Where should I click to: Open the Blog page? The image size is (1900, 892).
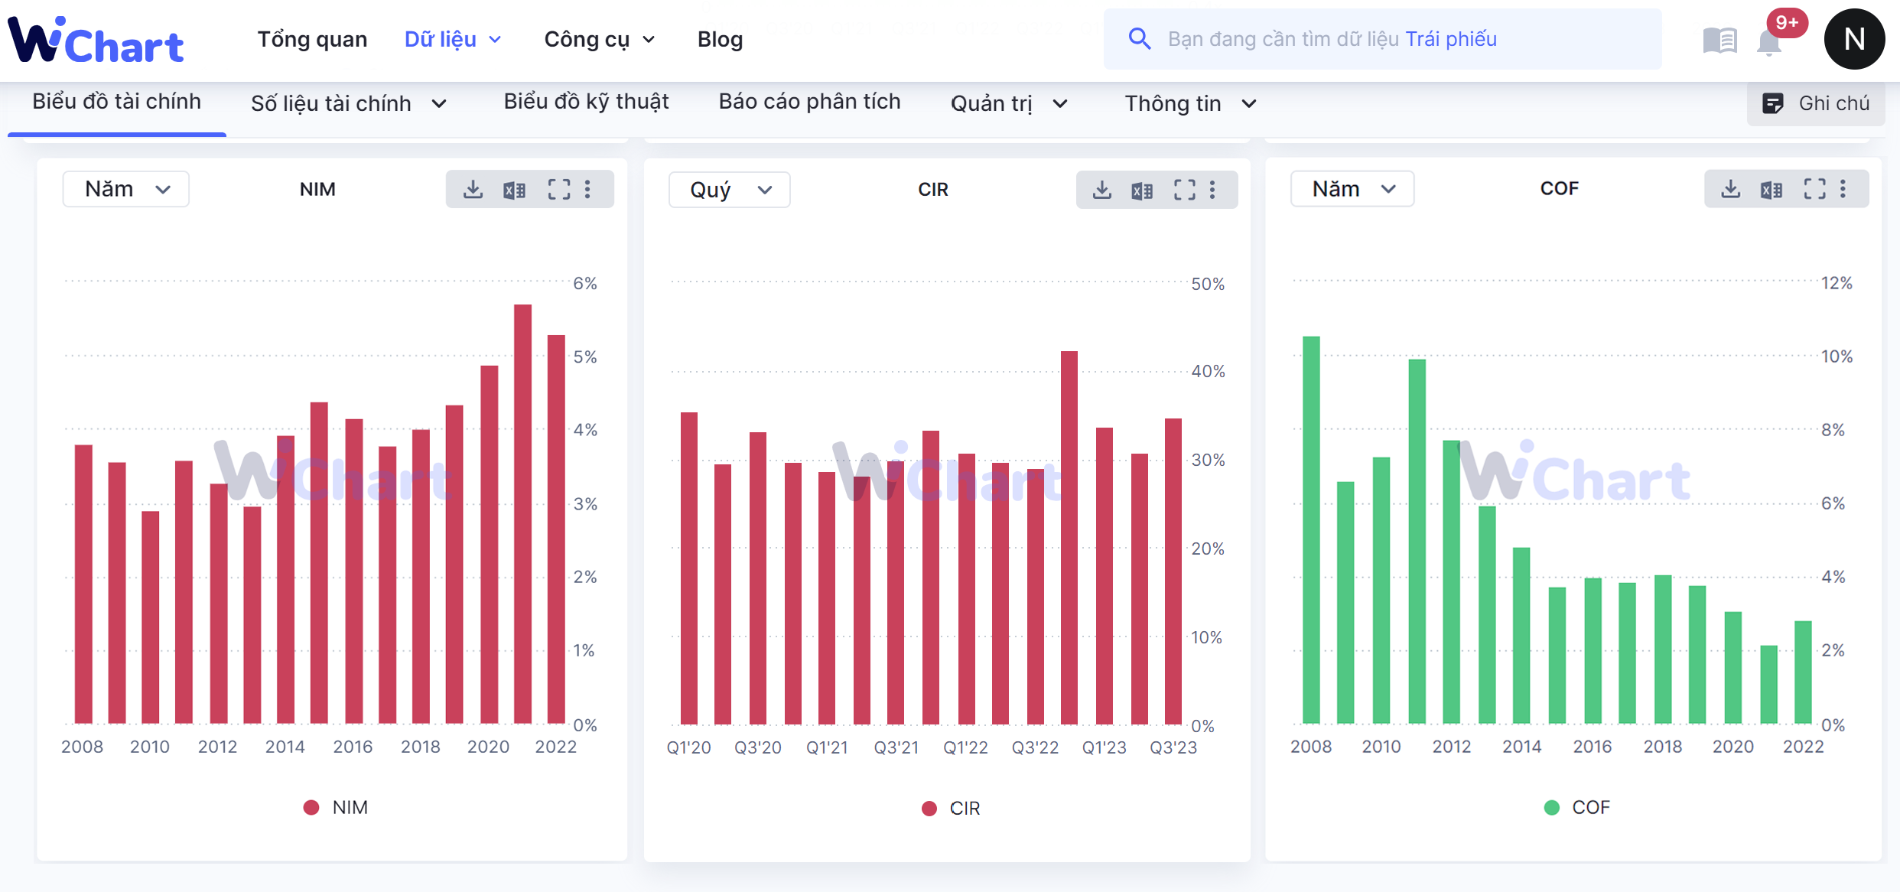pos(720,39)
